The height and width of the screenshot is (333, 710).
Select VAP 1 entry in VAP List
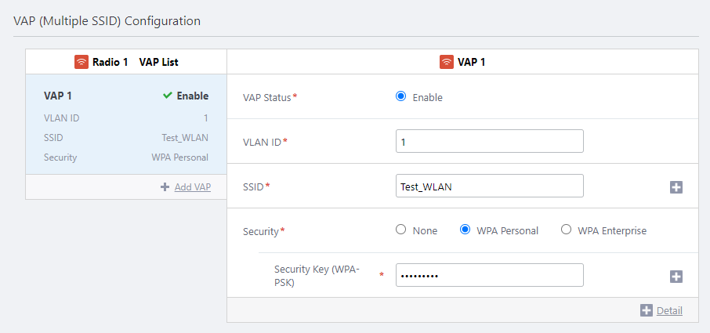point(125,125)
